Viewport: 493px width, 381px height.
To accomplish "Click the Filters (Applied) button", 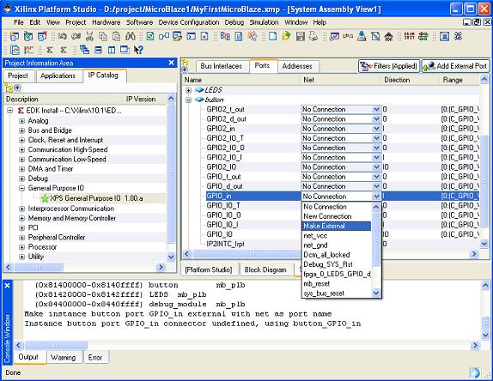I will tap(389, 66).
